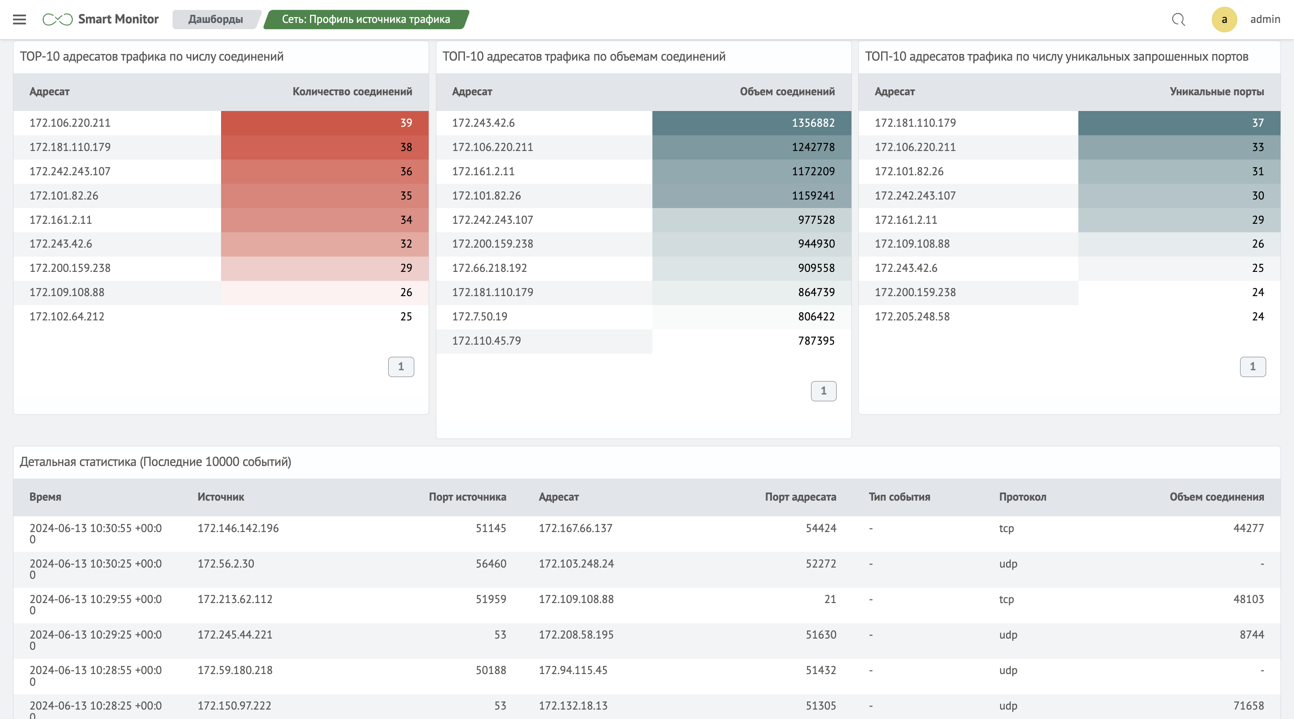Sort by Объем соединений column header
This screenshot has width=1294, height=719.
pyautogui.click(x=787, y=91)
